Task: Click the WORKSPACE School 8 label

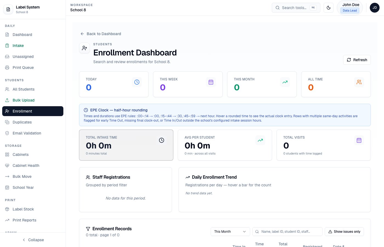Action: [x=81, y=7]
